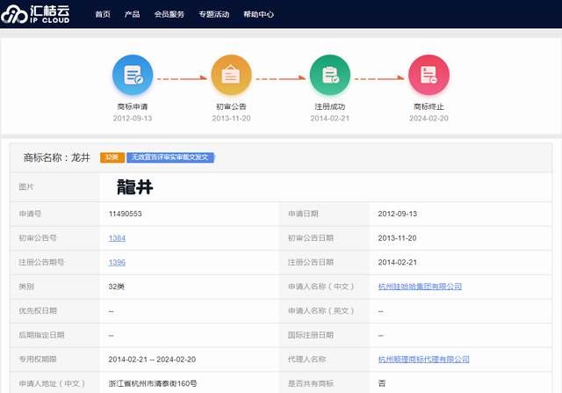
Task: Click the 注册成功 stage label
Action: coord(330,106)
